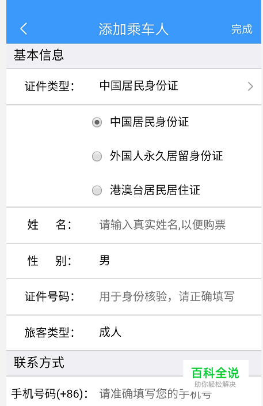Select 中国居民身份证 radio button
This screenshot has height=406, width=263.
[97, 122]
